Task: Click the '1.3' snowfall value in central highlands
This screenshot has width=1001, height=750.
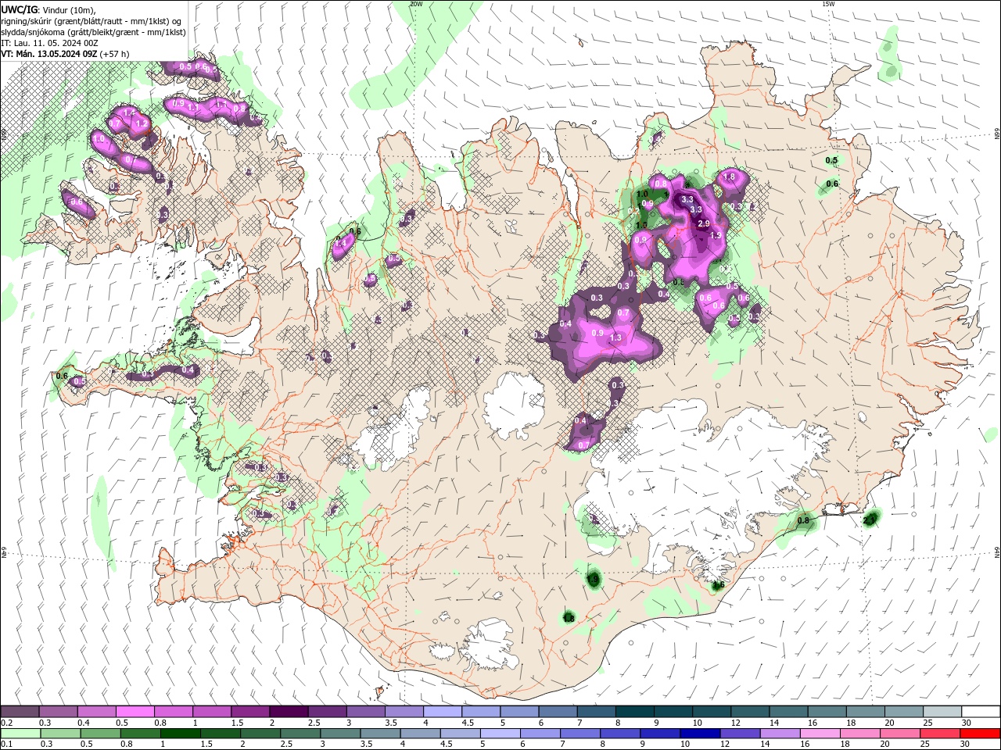Action: pyautogui.click(x=615, y=337)
